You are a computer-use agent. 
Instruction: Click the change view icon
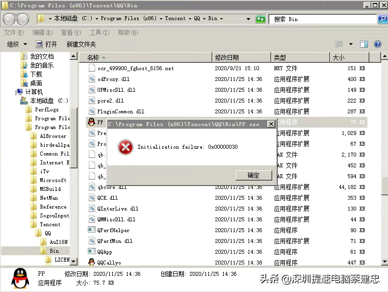click(339, 44)
